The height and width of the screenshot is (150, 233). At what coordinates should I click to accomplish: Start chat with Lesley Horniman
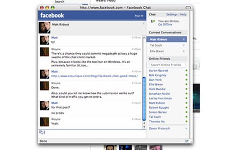tap(160, 98)
